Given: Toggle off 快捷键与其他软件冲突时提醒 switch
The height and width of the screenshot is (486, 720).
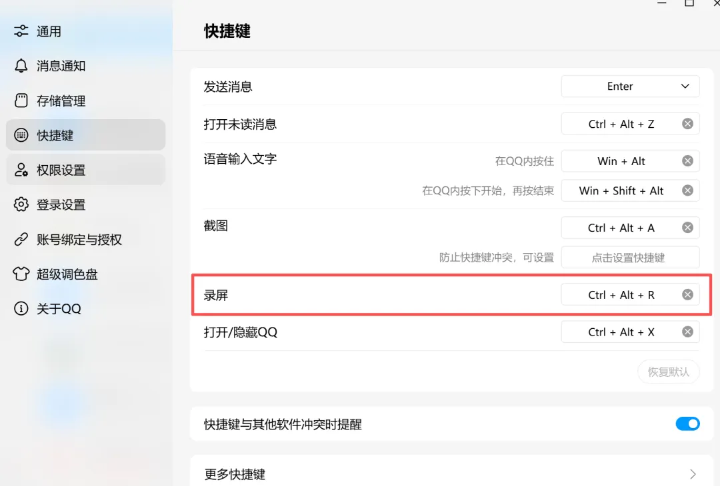Looking at the screenshot, I should pyautogui.click(x=687, y=423).
